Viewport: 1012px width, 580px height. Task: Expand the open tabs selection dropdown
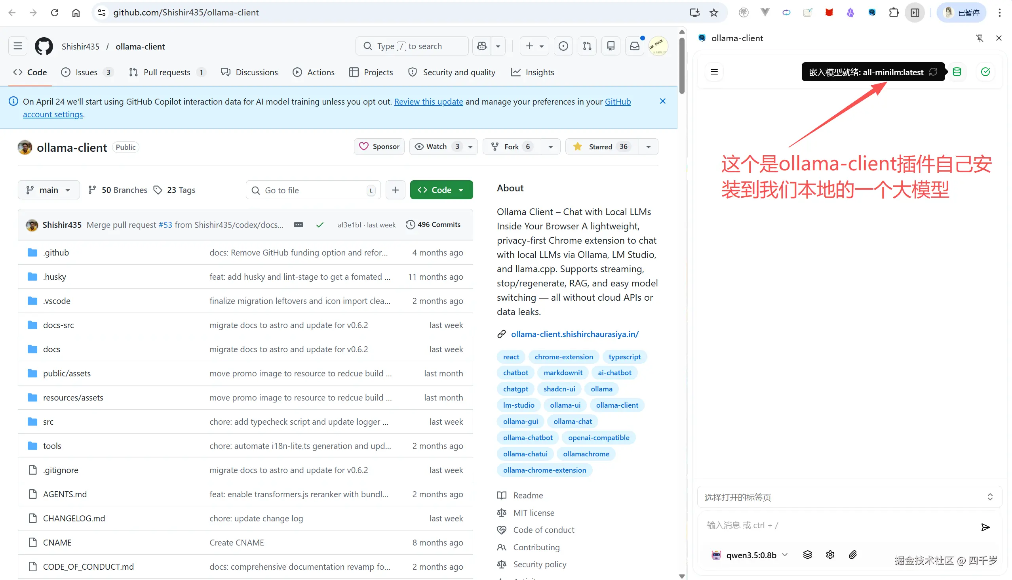pos(849,497)
